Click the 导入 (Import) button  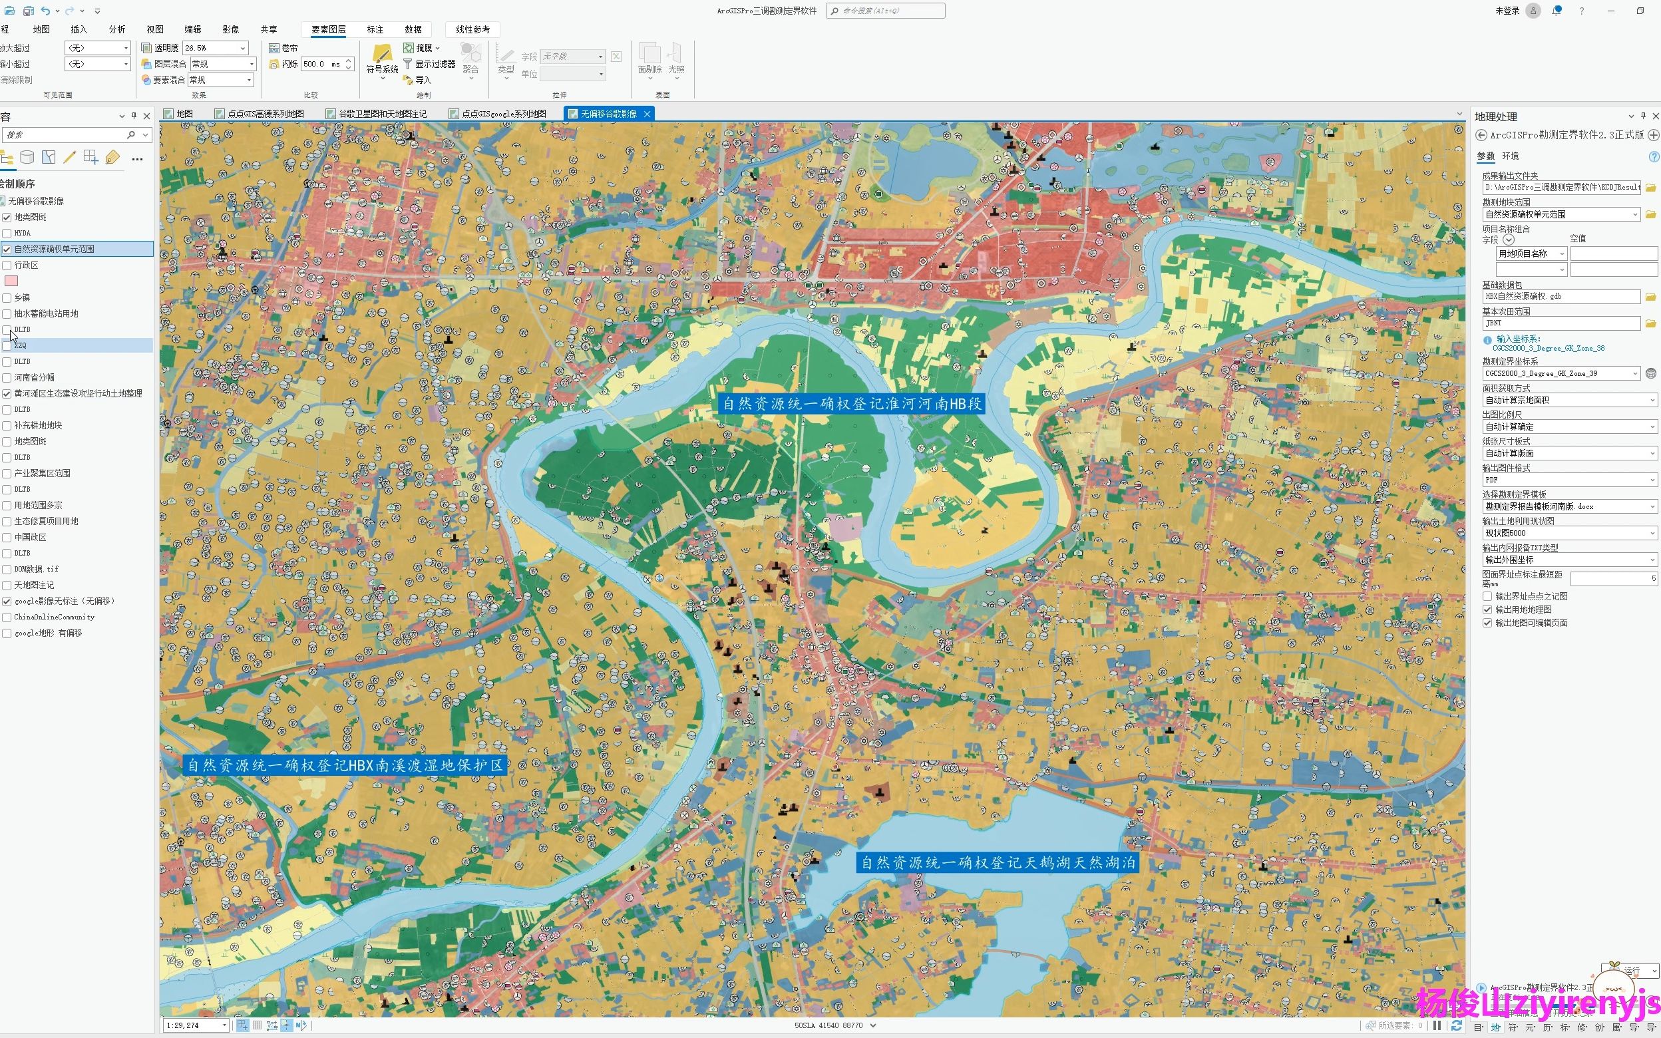coord(417,81)
